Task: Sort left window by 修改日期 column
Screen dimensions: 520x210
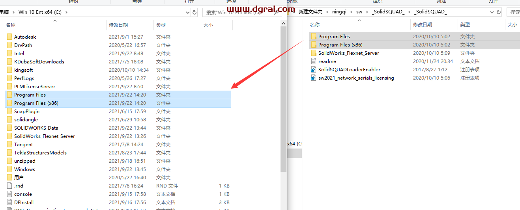Action: pyautogui.click(x=118, y=25)
